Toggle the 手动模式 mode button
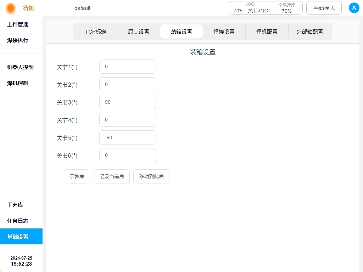 324,8
